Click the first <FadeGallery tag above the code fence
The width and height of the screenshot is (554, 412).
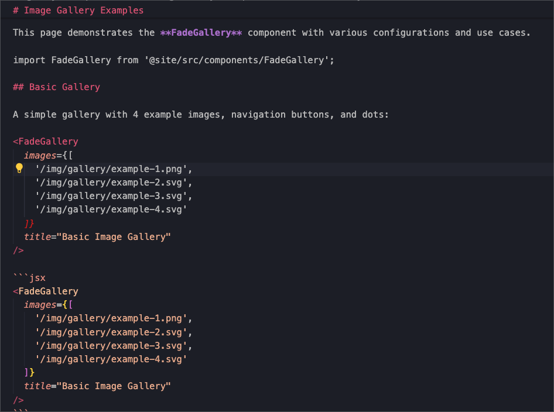[46, 142]
